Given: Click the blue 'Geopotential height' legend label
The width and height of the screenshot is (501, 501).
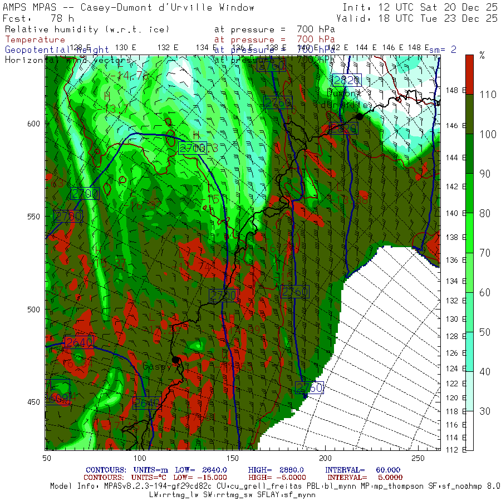Looking at the screenshot, I should tap(57, 50).
